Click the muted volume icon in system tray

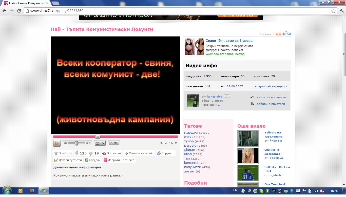tap(322, 191)
